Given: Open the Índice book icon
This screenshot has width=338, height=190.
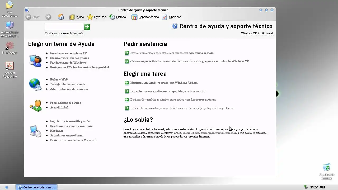Looking at the screenshot, I should point(72,17).
